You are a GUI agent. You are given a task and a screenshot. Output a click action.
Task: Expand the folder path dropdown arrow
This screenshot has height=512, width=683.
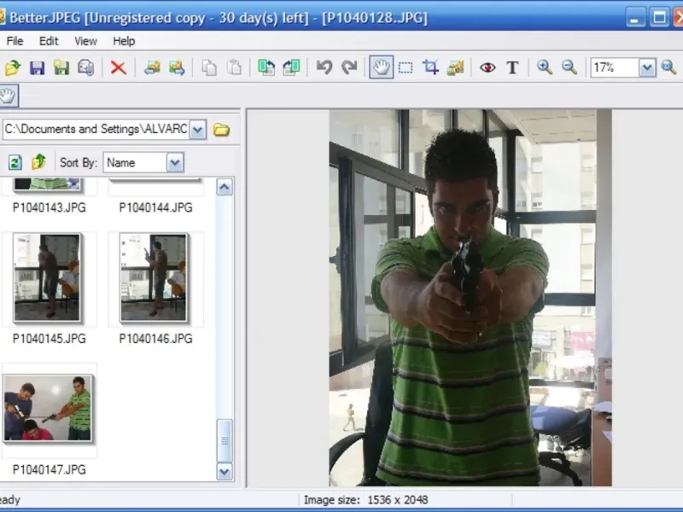198,130
